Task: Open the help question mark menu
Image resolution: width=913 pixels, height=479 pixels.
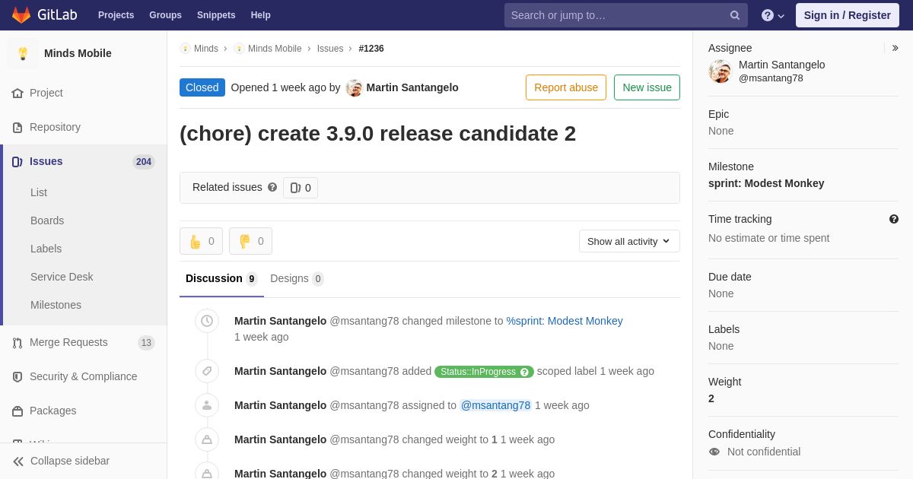Action: tap(773, 15)
